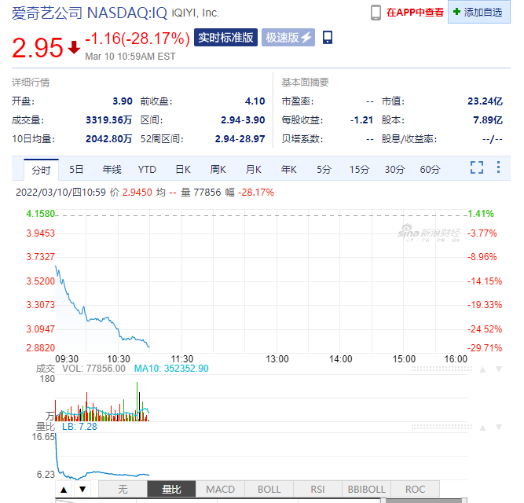This screenshot has width=524, height=503.
Task: Switch indicator to MACD
Action: point(220,490)
